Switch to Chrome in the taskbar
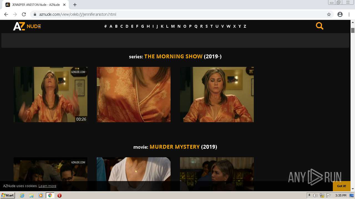355x199 pixels. 50,195
